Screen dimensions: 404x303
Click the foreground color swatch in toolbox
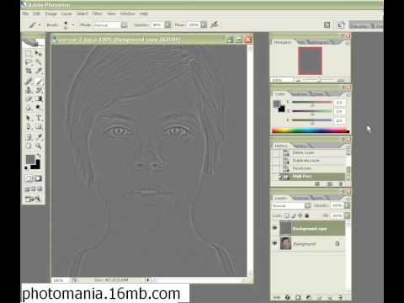coord(30,159)
